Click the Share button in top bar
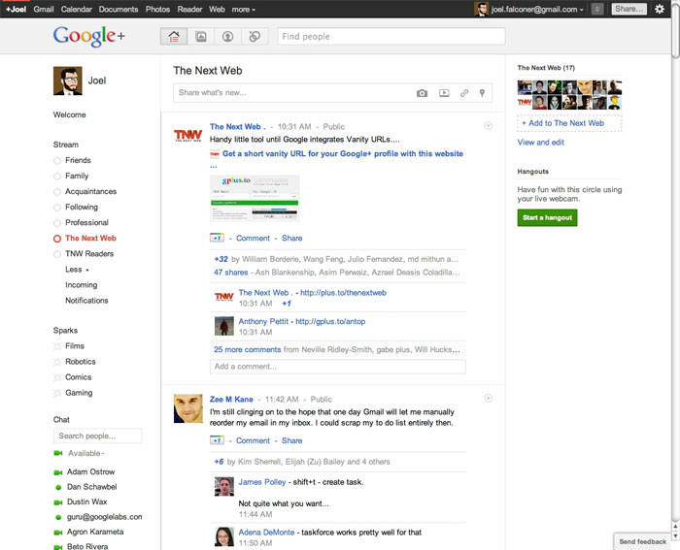 pos(629,9)
